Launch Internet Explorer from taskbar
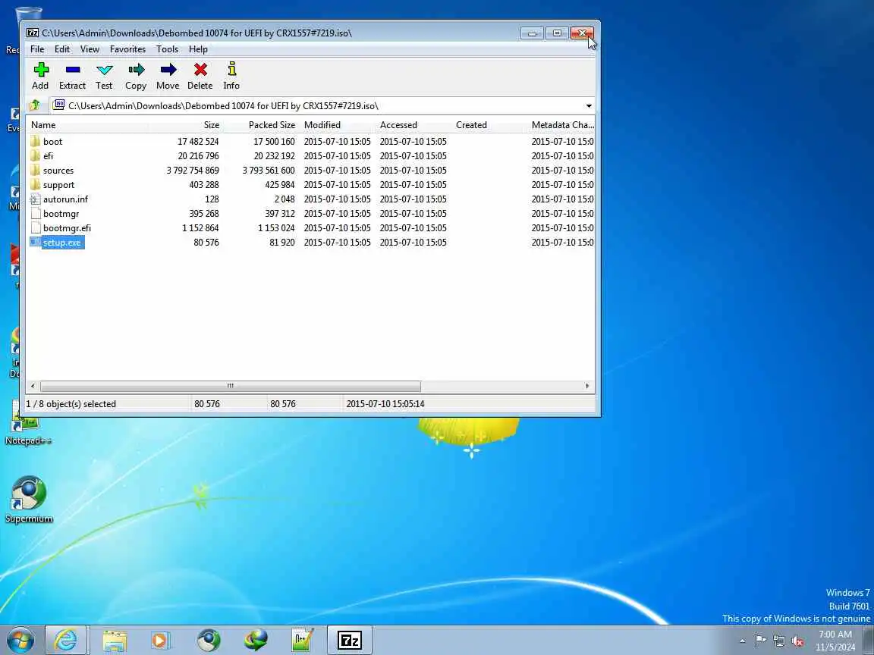Screen dimensions: 874x655 [x=66, y=641]
